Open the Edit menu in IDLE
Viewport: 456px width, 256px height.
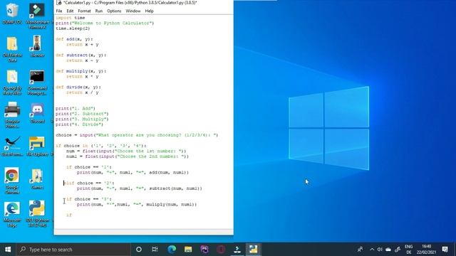pyautogui.click(x=70, y=11)
